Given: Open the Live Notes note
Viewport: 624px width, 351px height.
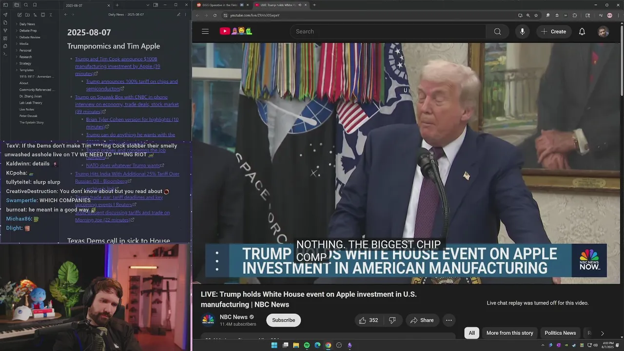Looking at the screenshot, I should pyautogui.click(x=27, y=109).
